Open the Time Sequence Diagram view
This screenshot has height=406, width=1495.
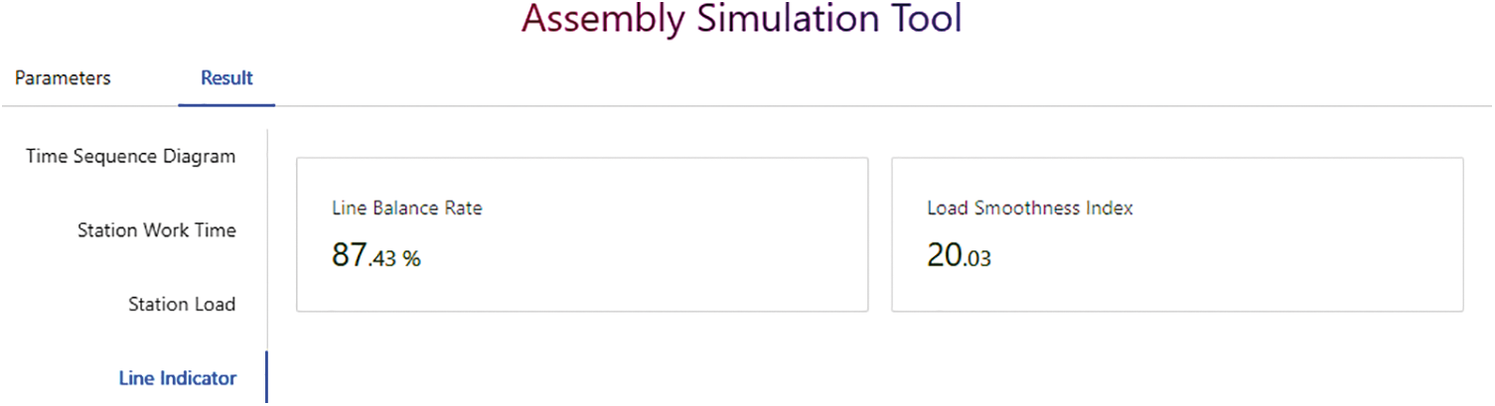[x=131, y=157]
